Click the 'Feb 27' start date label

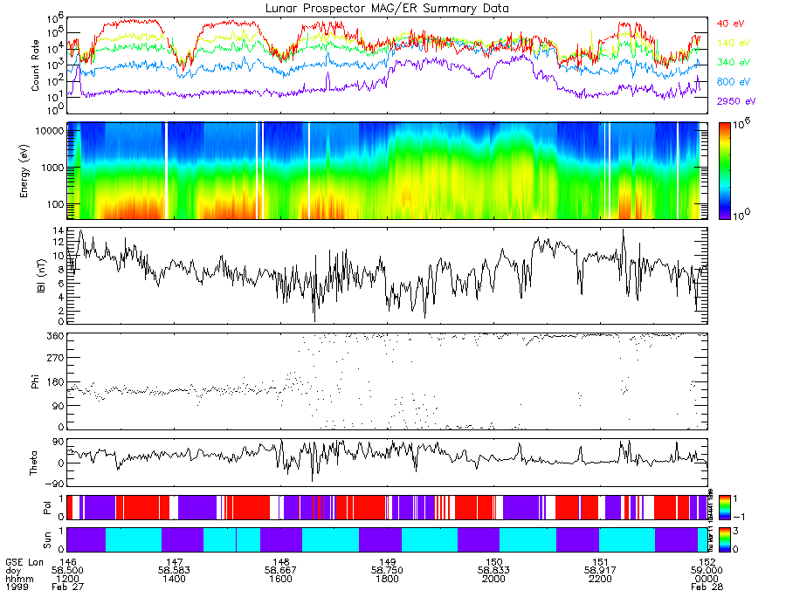pyautogui.click(x=67, y=587)
